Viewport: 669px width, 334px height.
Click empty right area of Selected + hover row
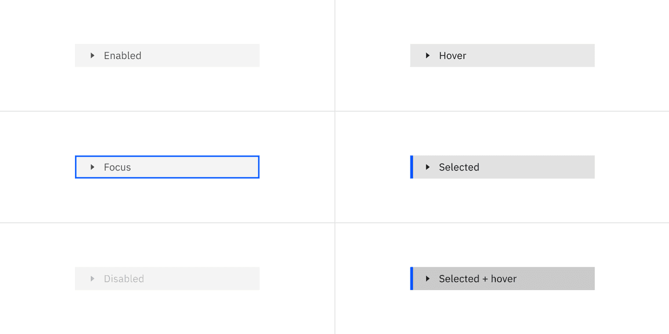coord(563,279)
